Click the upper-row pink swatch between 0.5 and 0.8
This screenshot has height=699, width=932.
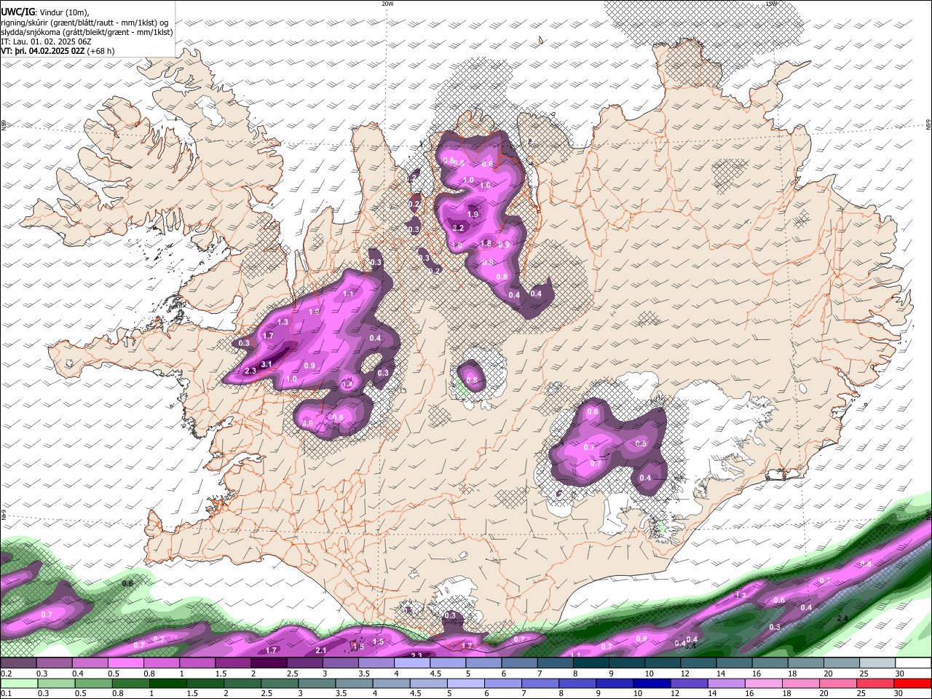click(x=125, y=663)
